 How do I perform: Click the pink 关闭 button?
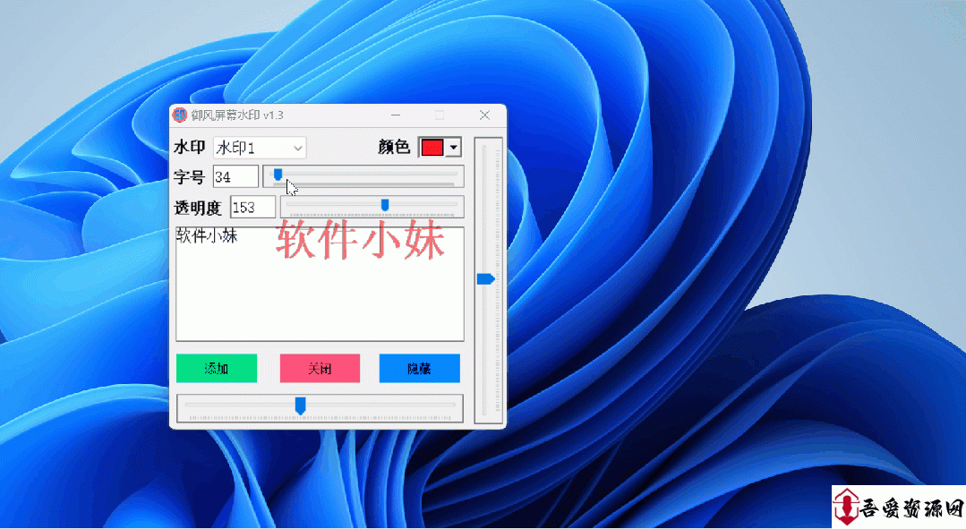320,368
